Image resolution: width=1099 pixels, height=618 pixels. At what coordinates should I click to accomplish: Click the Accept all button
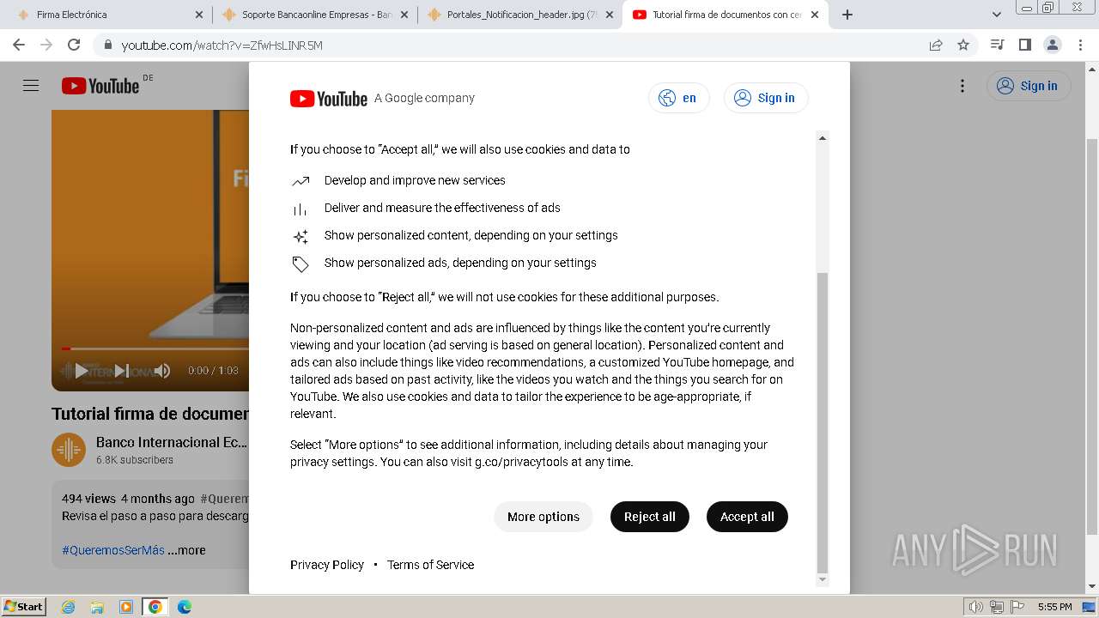[x=747, y=517]
